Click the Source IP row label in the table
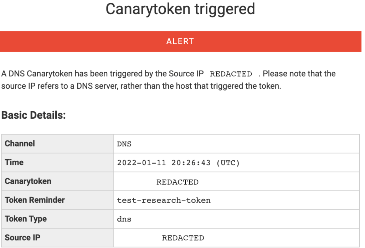The image size is (365, 248). pos(22,237)
